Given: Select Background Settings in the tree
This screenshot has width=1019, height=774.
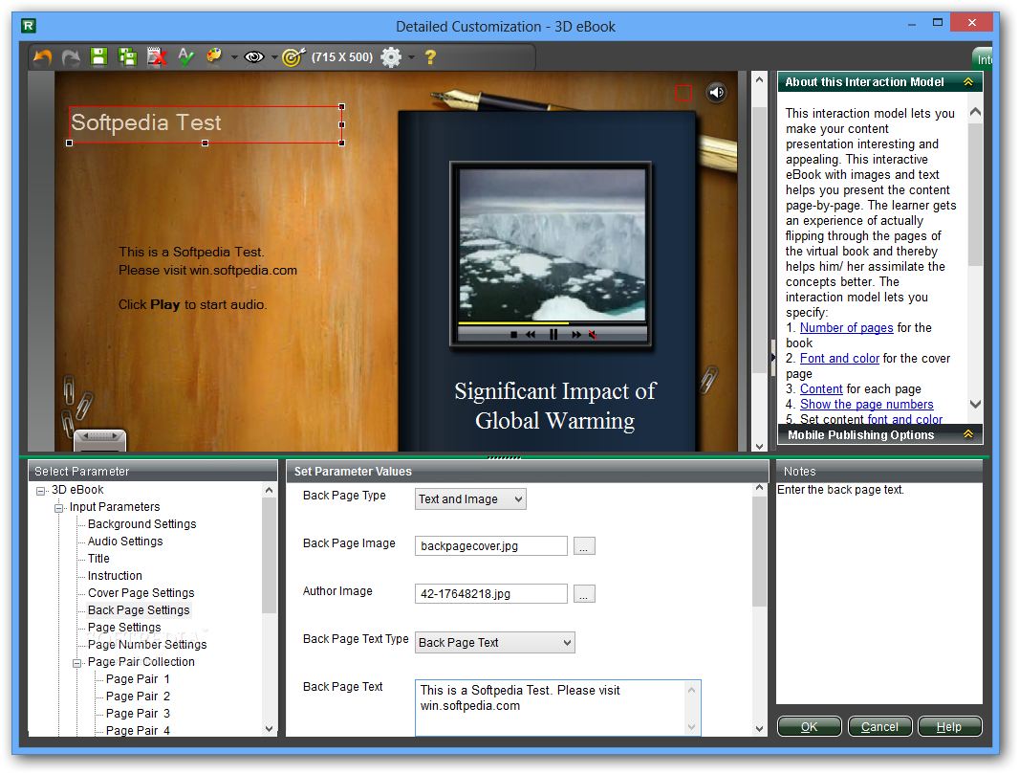Looking at the screenshot, I should (x=141, y=523).
